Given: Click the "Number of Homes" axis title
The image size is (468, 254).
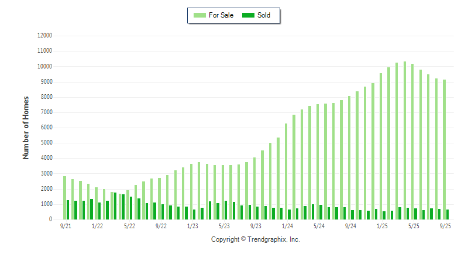Looking at the screenshot, I should [x=26, y=128].
